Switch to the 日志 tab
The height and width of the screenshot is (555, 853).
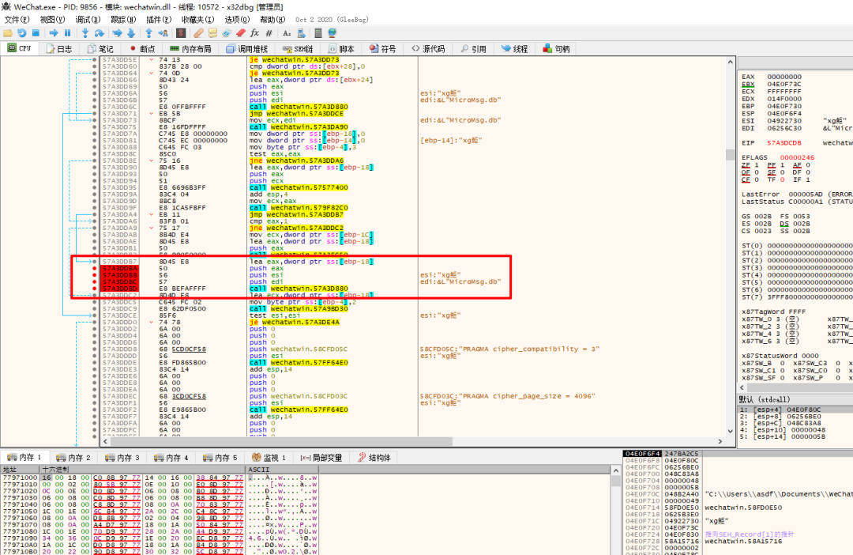[x=59, y=49]
